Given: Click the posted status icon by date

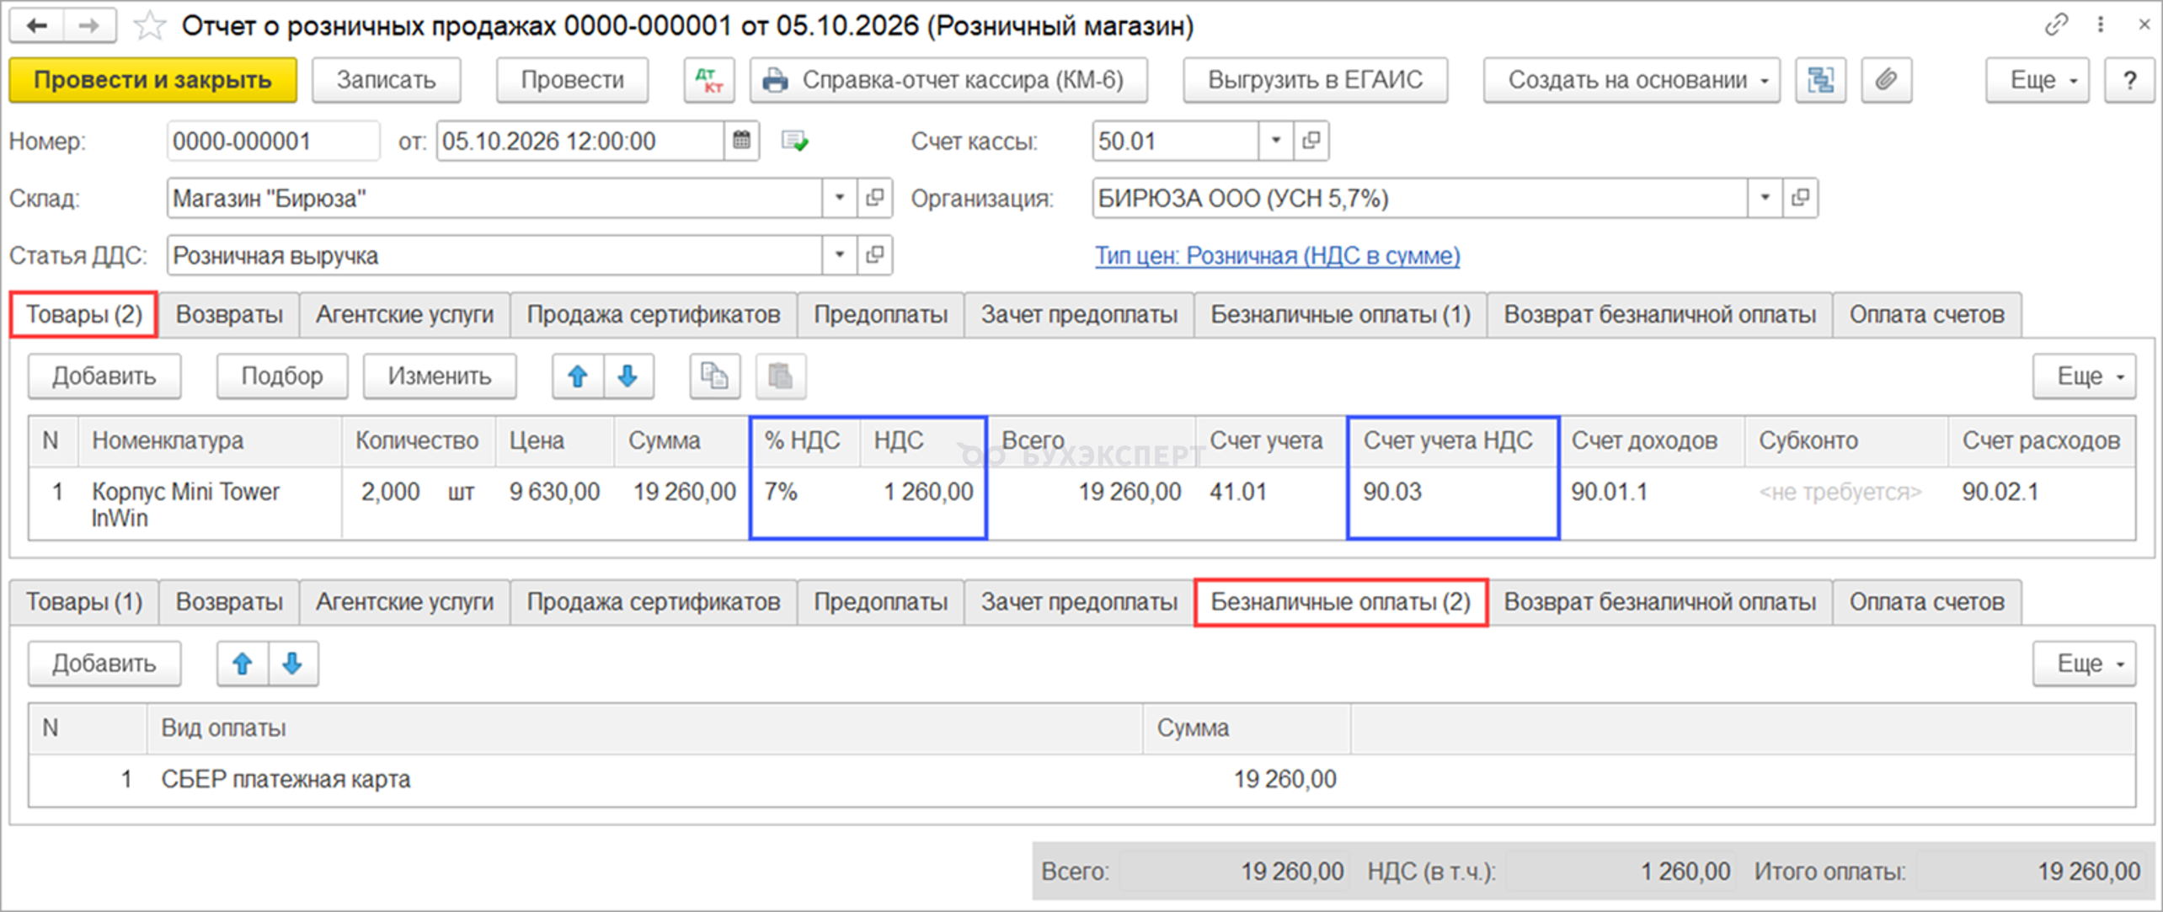Looking at the screenshot, I should 794,141.
